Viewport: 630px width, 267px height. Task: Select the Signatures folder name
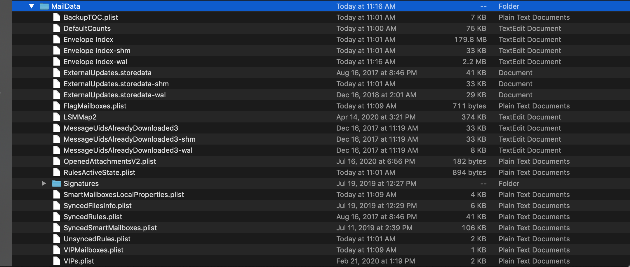pos(81,183)
